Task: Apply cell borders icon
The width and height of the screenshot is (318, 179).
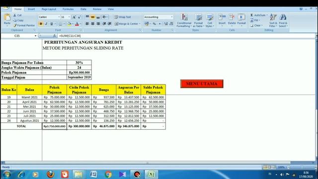Action: (61, 24)
